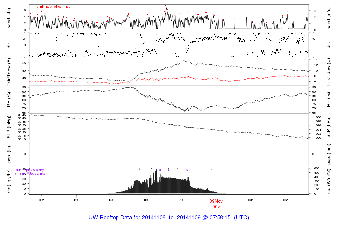Click the "06z" time axis tick
Image resolution: width=338 pixels, height=231 pixels.
coord(286,200)
